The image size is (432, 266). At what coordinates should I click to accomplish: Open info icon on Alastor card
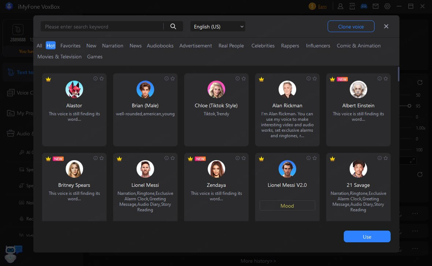tap(96, 78)
